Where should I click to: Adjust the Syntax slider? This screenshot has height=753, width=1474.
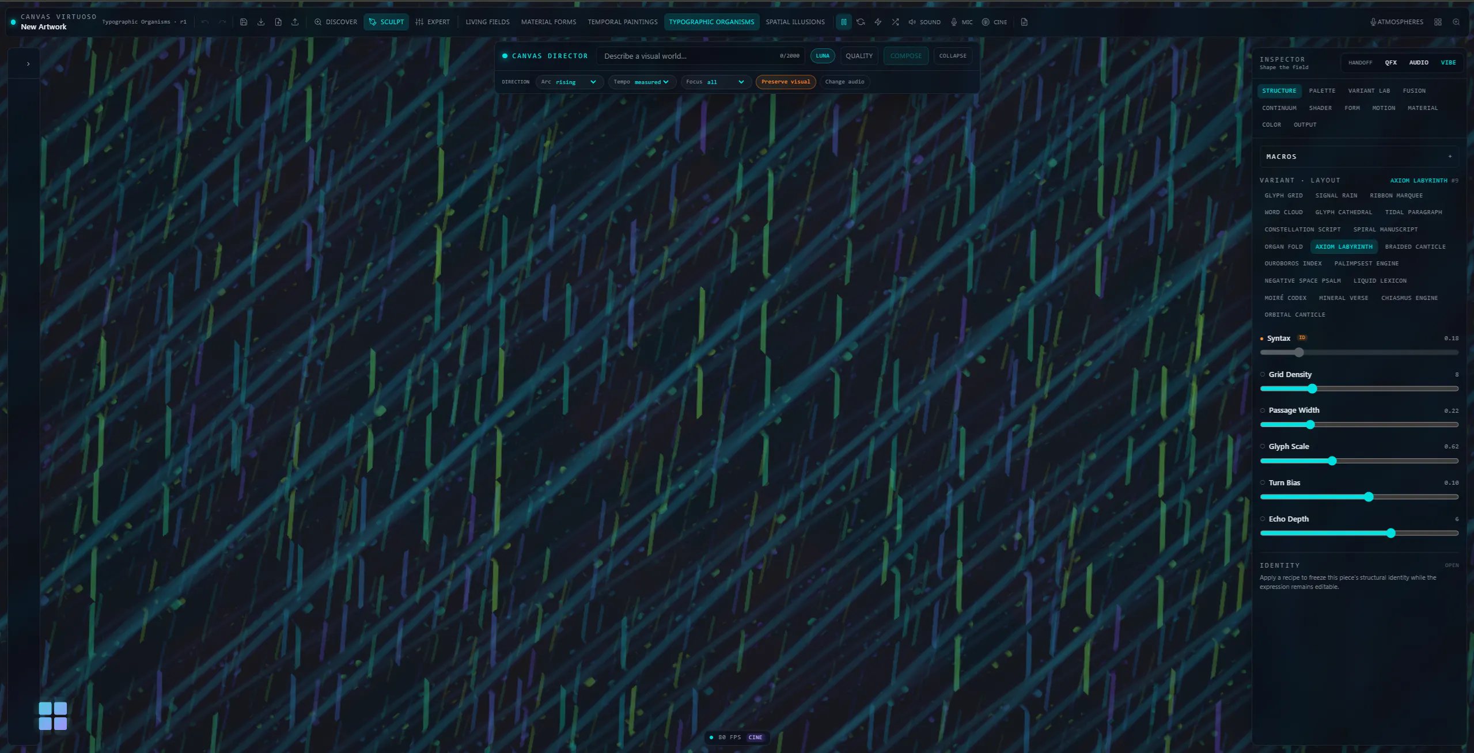[1359, 352]
